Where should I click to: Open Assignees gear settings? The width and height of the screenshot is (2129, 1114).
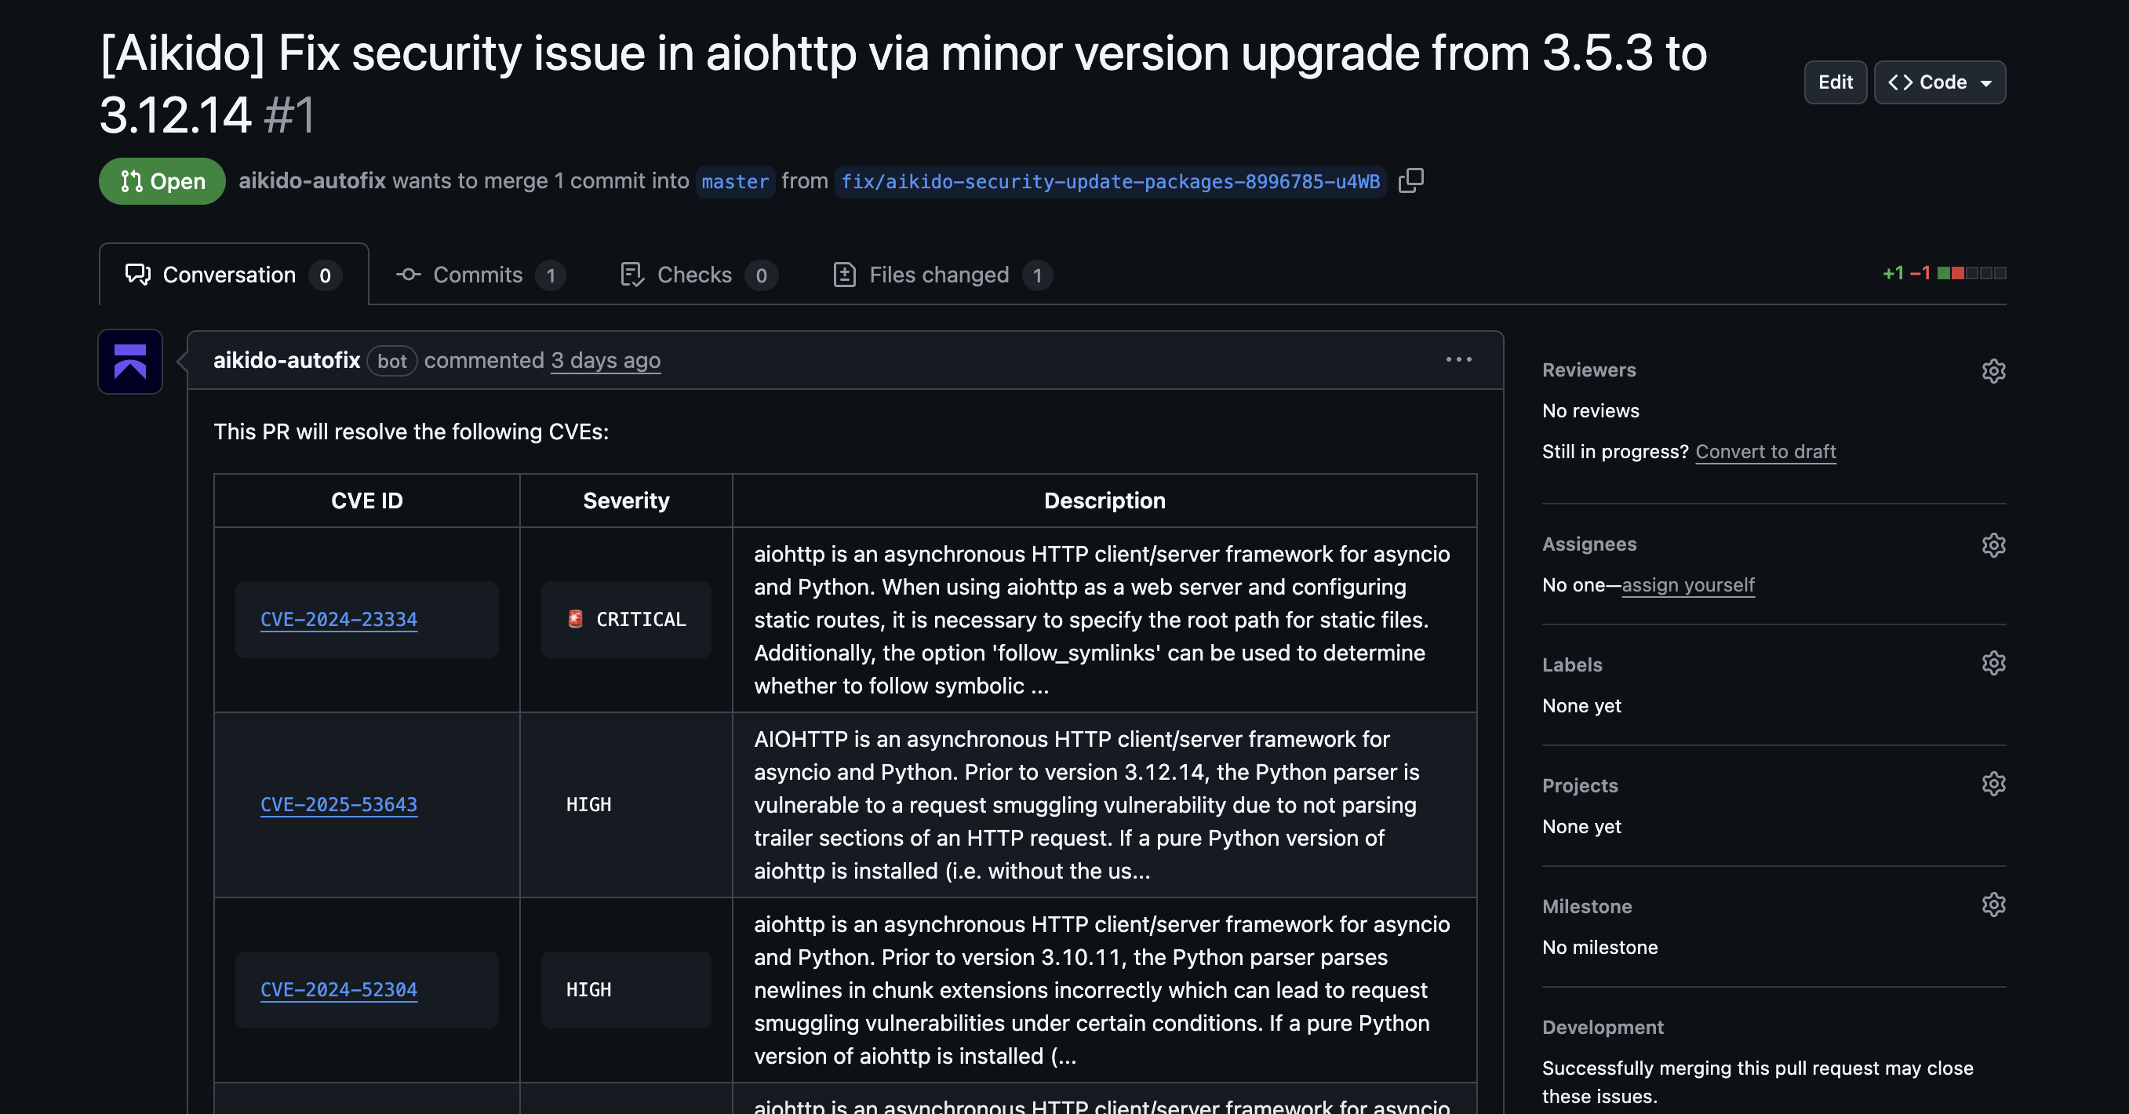click(x=1993, y=544)
